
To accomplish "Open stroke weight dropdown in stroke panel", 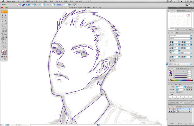I will point(185,87).
